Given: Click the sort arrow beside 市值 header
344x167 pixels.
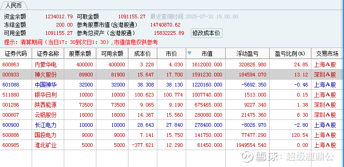Looking at the screenshot, I should tap(189, 53).
